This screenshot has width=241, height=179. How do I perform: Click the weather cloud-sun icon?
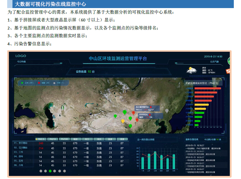coord(193,70)
